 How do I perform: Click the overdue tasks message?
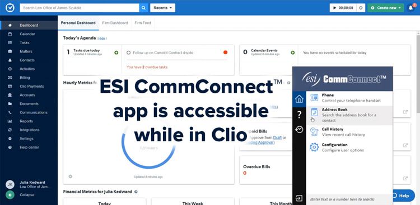click(147, 68)
